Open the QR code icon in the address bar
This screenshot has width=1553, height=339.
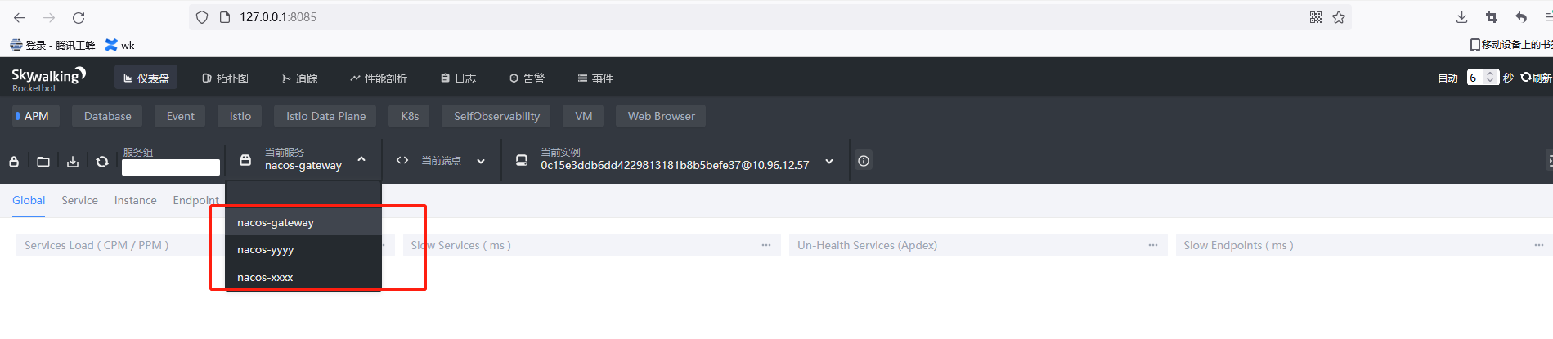click(1316, 17)
